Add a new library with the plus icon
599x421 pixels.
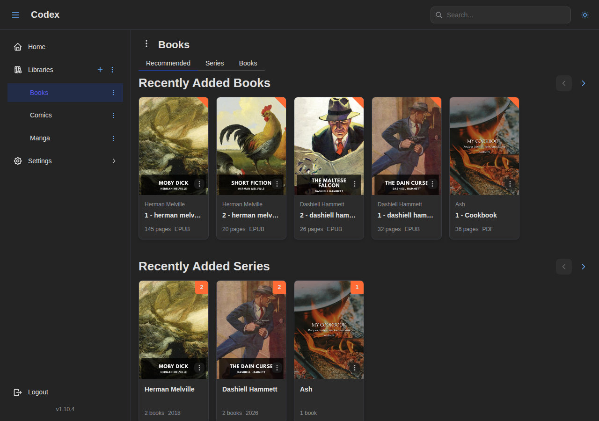pyautogui.click(x=100, y=70)
